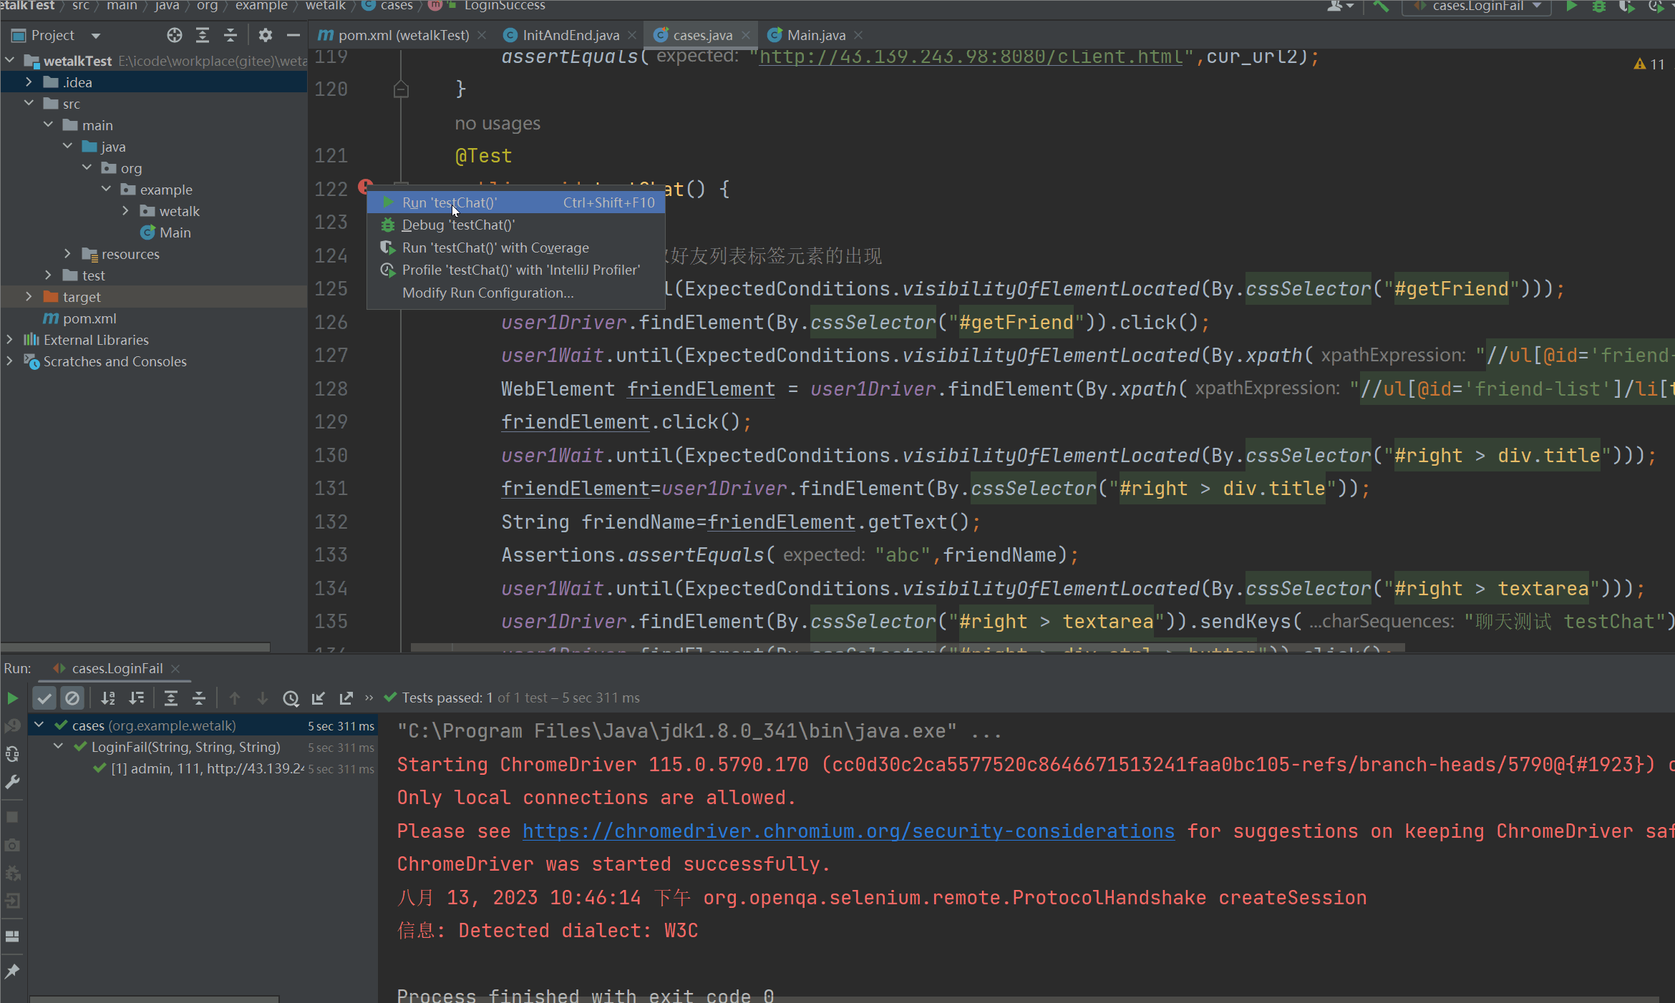Viewport: 1675px width, 1003px height.
Task: Open the cases.LoginFail run configuration dropdown
Action: (x=1478, y=6)
